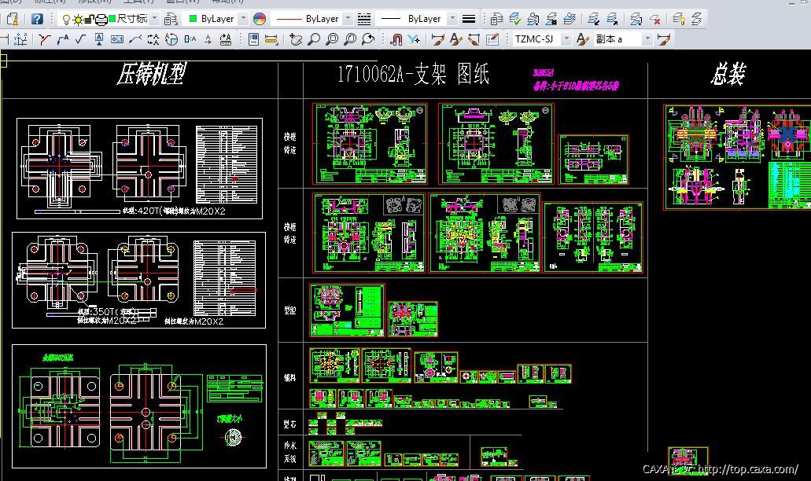Click the checkmark surface roughness icon
The height and width of the screenshot is (481, 811).
coord(80,39)
